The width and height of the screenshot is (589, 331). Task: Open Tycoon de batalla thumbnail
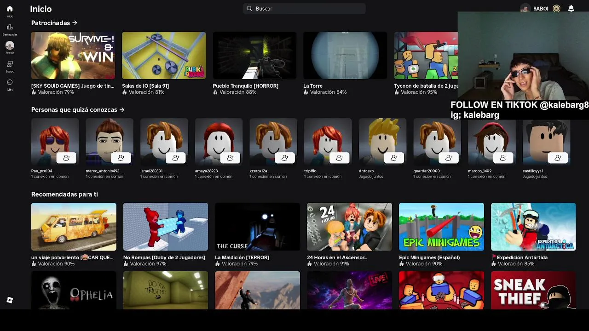point(426,56)
